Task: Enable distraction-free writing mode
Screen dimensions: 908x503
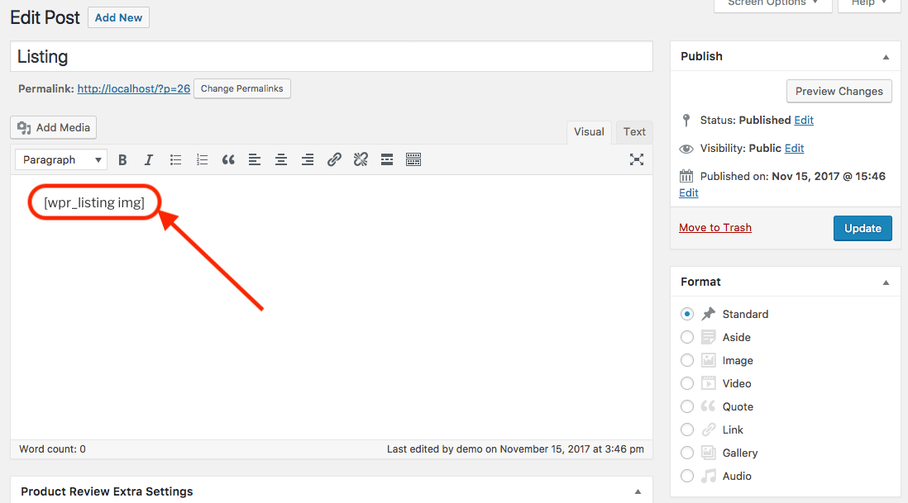Action: click(x=636, y=160)
